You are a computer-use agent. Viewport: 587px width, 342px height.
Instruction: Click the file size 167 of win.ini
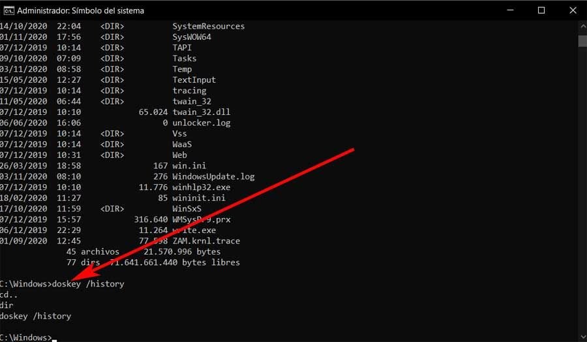pyautogui.click(x=160, y=166)
